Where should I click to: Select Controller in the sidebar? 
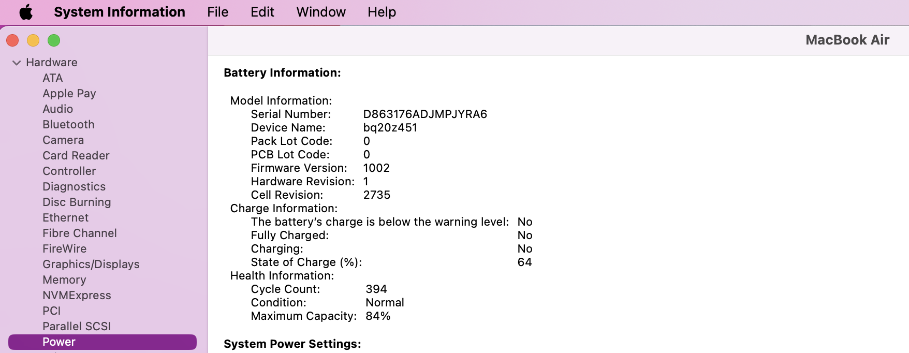pyautogui.click(x=69, y=171)
